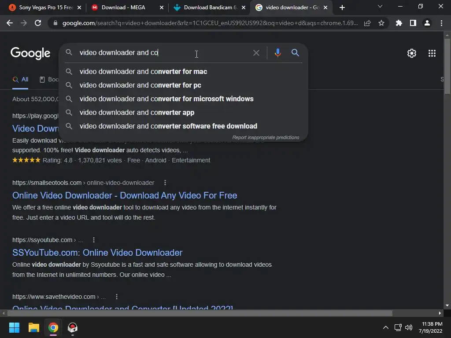
Task: Click the horizontal scrollbar right arrow
Action: [440, 313]
